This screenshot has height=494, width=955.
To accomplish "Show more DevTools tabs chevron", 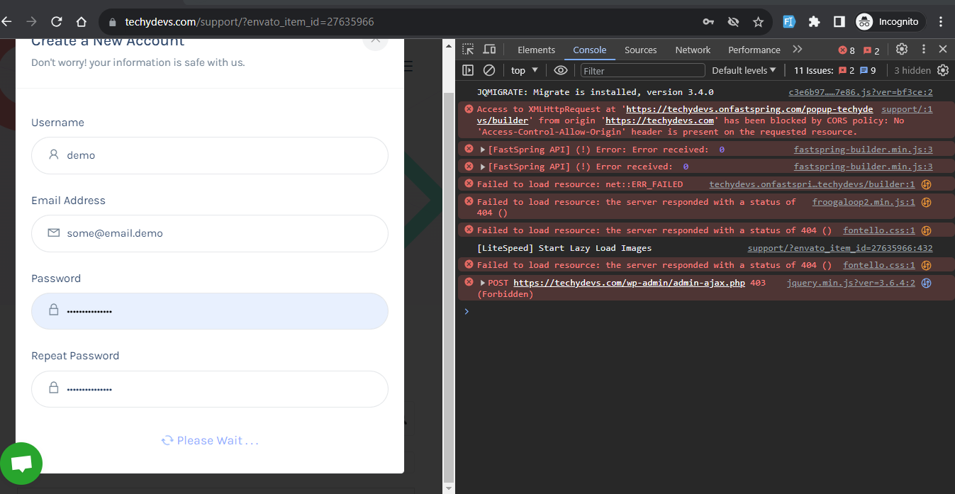I will tap(798, 50).
